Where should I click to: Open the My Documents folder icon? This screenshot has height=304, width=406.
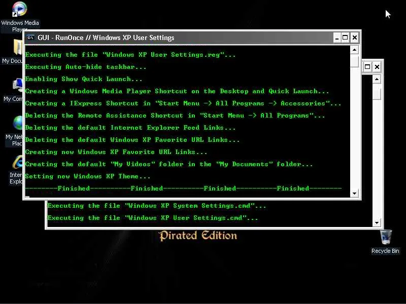pos(18,47)
